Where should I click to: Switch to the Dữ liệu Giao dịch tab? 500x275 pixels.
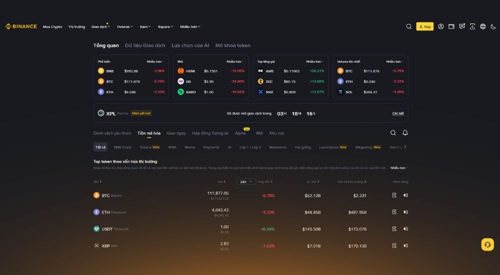[x=145, y=45]
